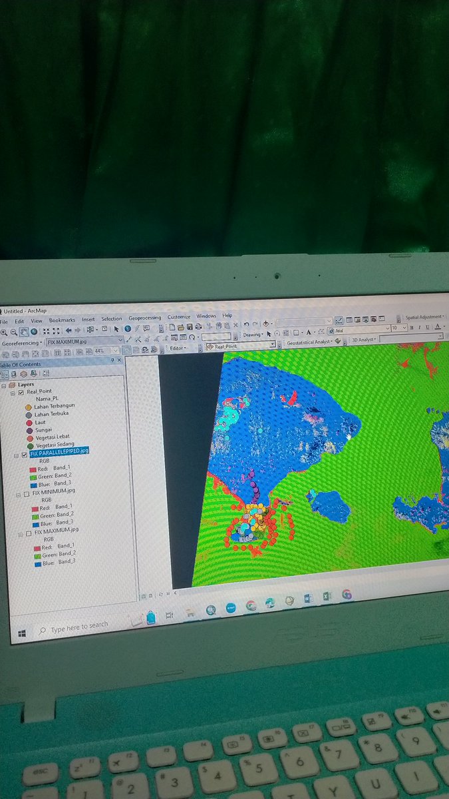Open the Drawing dropdown menu
This screenshot has width=449, height=799.
253,334
